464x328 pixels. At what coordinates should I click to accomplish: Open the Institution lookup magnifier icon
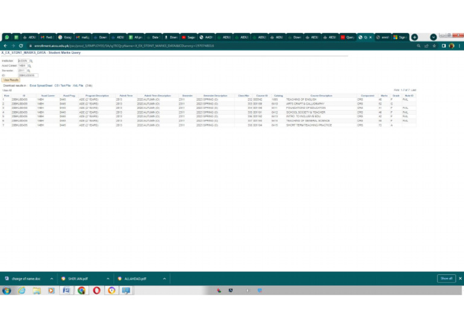tap(31, 61)
